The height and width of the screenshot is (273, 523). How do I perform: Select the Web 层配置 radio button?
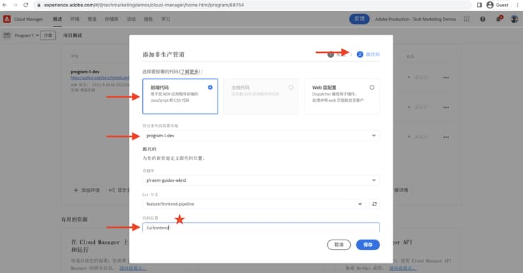[x=372, y=87]
